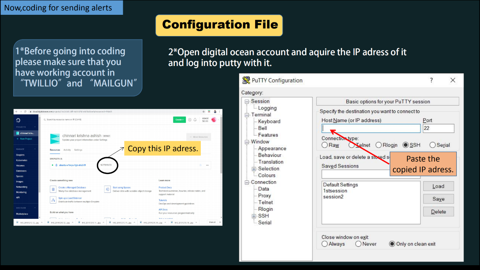Click the DigitalOcean resource search box
Viewport: 480px width, 270px height.
pos(64,120)
